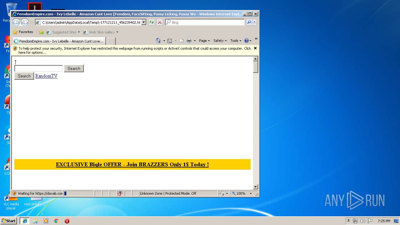The height and width of the screenshot is (225, 400).
Task: Click the Help question mark icon
Action: [x=246, y=41]
